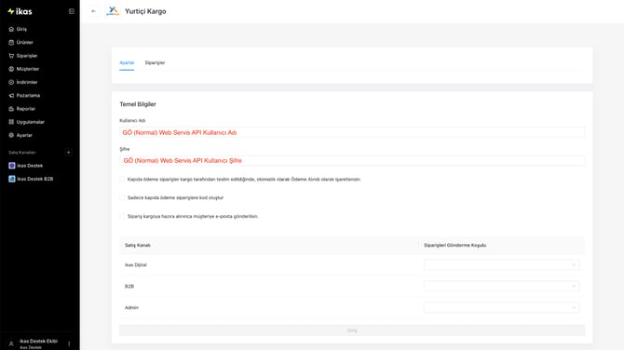
Task: Open Pazarlama megaphone icon
Action: [11, 96]
